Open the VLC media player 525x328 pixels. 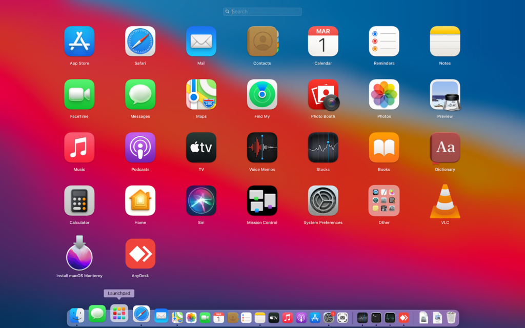(x=445, y=201)
